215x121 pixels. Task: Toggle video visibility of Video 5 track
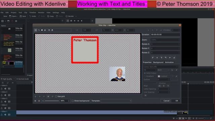pyautogui.click(x=9, y=89)
